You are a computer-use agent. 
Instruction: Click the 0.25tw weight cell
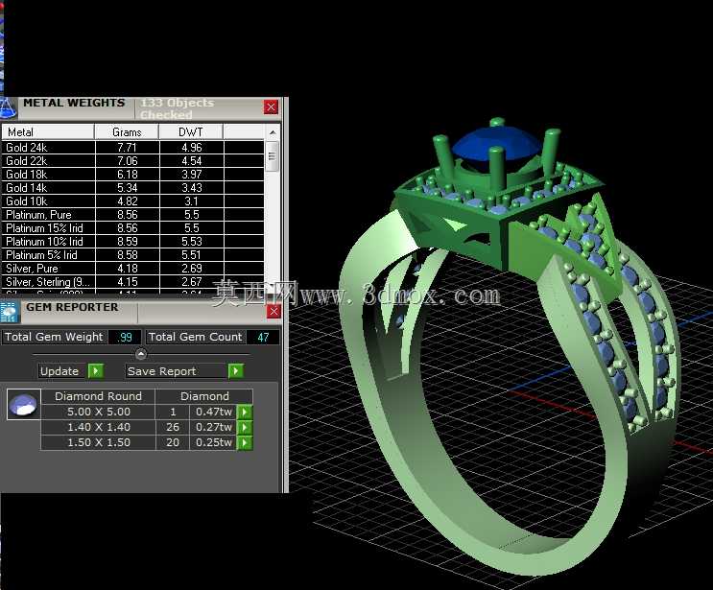[214, 442]
